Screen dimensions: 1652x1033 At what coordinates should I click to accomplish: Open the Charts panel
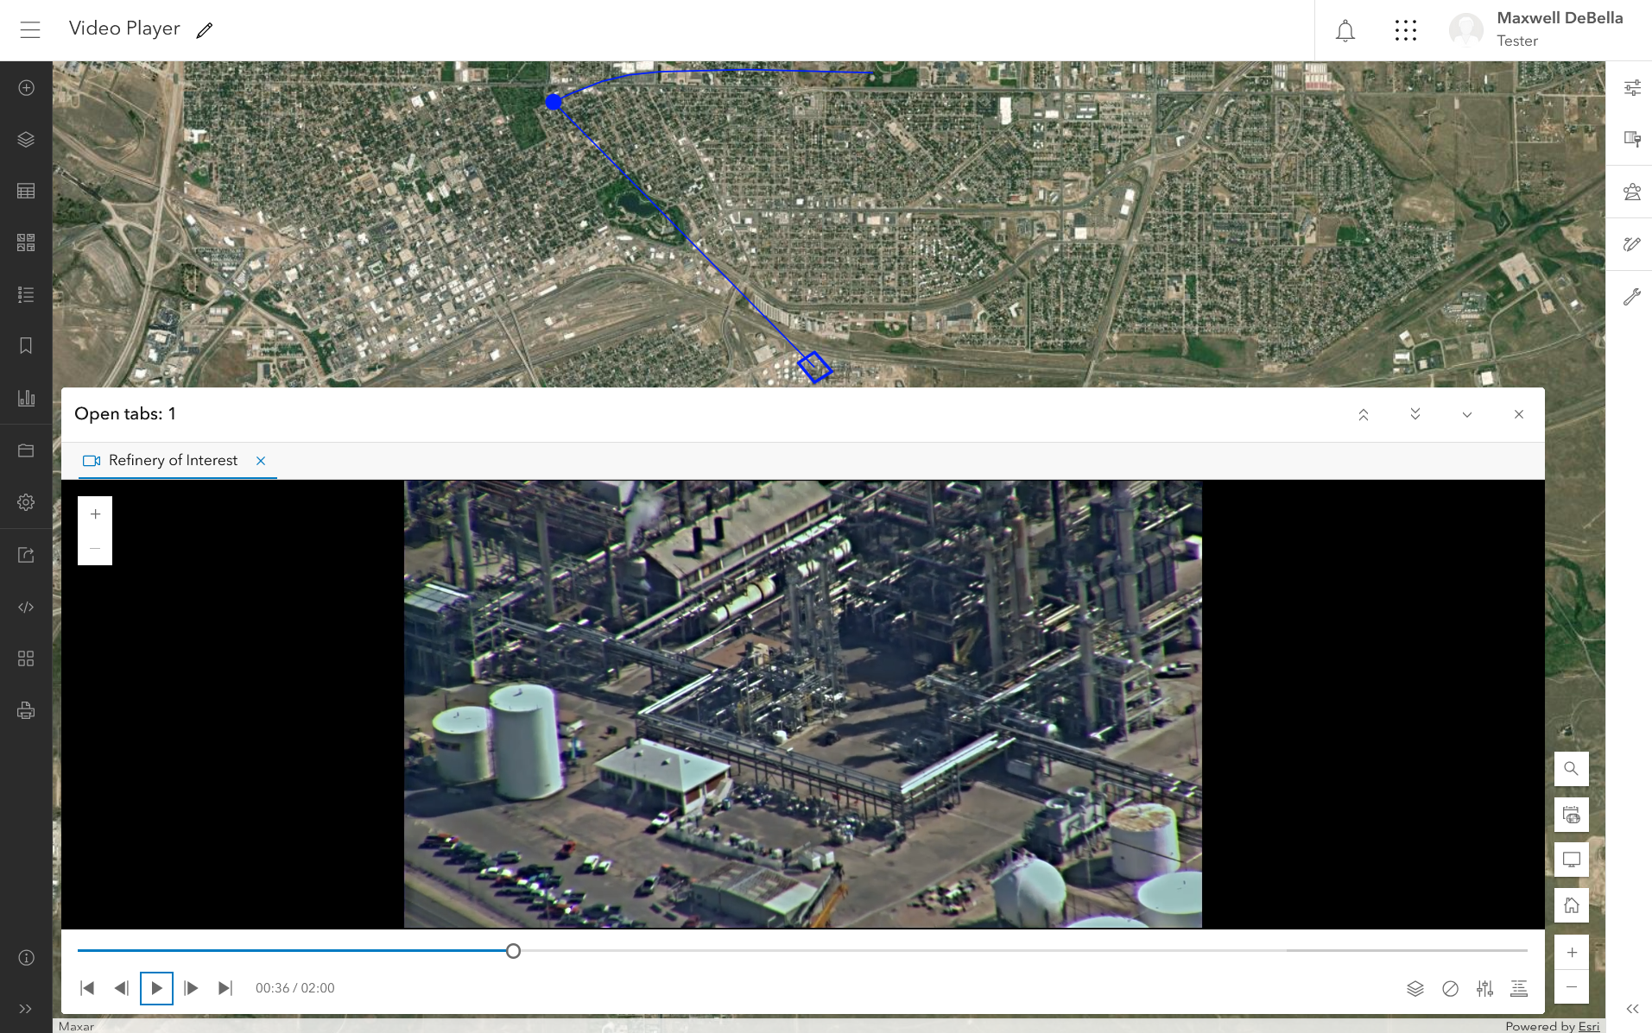point(26,398)
